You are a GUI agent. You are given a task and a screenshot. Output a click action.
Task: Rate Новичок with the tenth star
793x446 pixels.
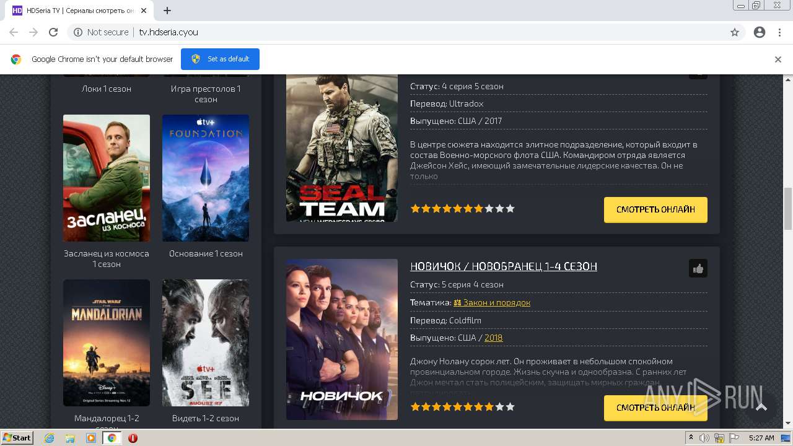(x=510, y=407)
